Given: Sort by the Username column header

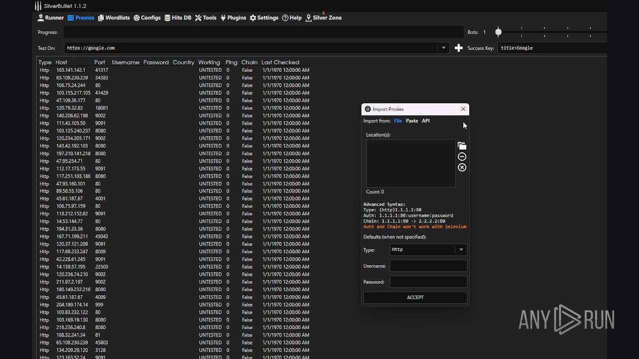Looking at the screenshot, I should (125, 62).
